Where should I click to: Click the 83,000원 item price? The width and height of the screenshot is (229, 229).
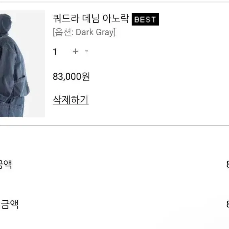71,77
